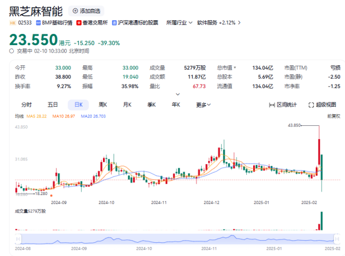This screenshot has height=256, width=345.
Task: Click the 香港交易所 red flag icon
Action: (79, 23)
